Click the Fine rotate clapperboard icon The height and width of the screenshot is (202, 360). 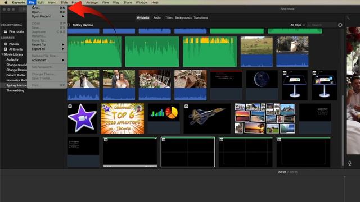tap(6, 31)
